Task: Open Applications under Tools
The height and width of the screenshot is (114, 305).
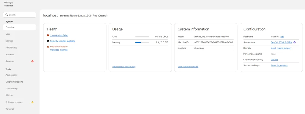Action: click(x=20, y=75)
